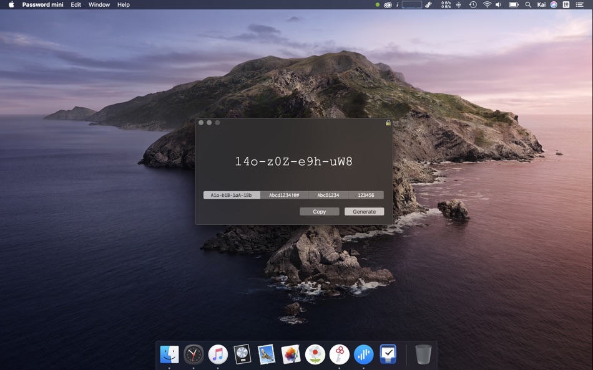Open the Creative Cloud menu bar icon
This screenshot has width=593, height=370.
pos(388,5)
